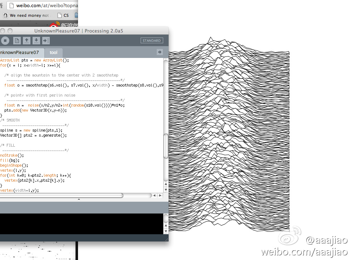Click the "beginShape();" line
350x260 pixels.
[14, 166]
